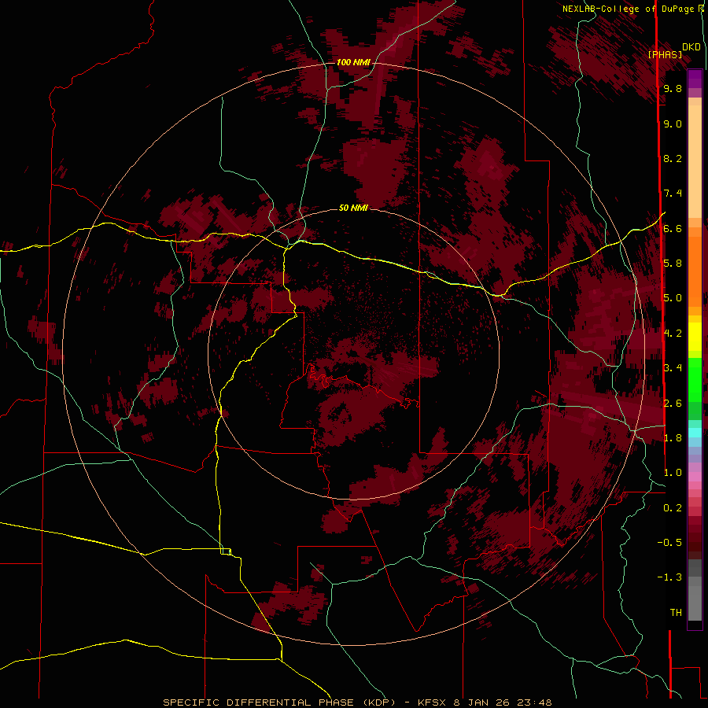Click the 5.0 scale value
The height and width of the screenshot is (708, 708).
tap(673, 298)
